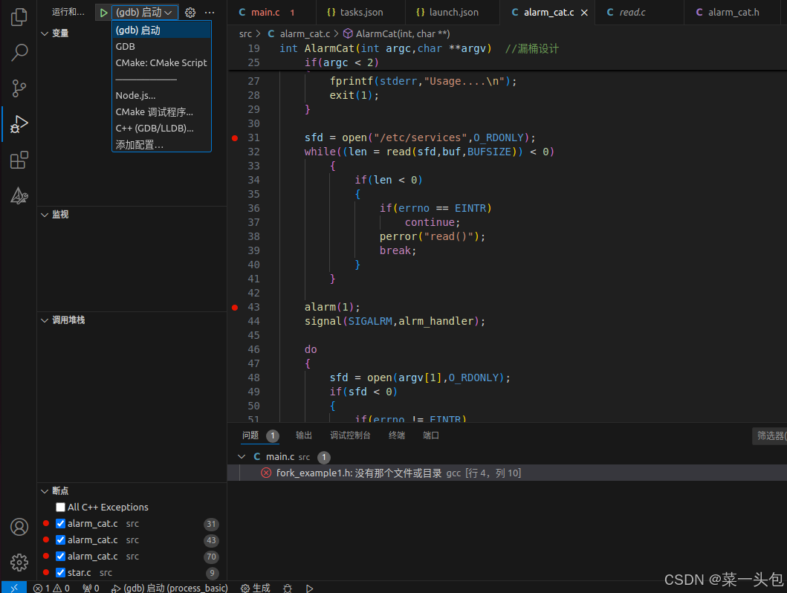Click the gear icon next to debug dropdown
The image size is (787, 593).
190,12
